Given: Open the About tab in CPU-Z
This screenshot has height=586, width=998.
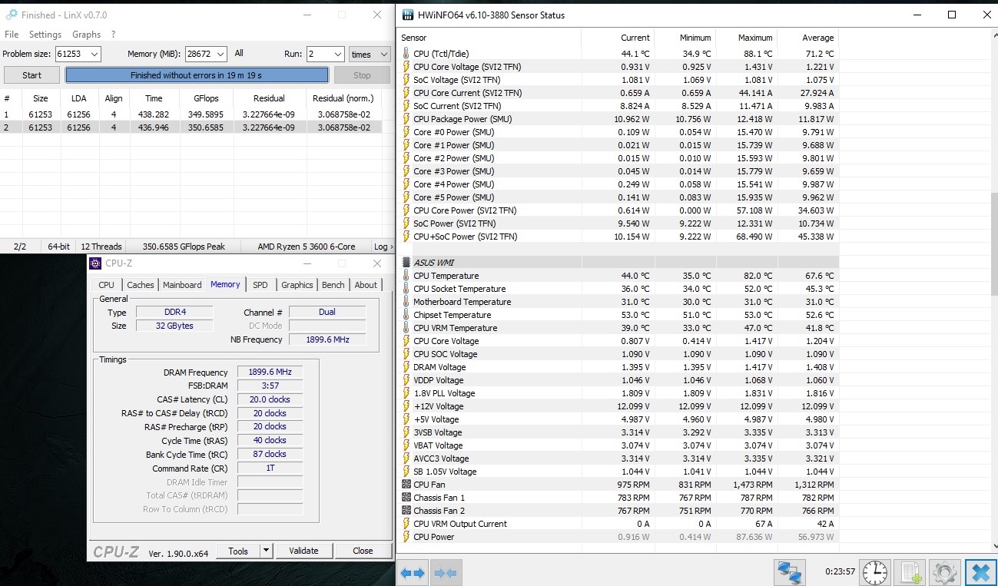Looking at the screenshot, I should (366, 285).
